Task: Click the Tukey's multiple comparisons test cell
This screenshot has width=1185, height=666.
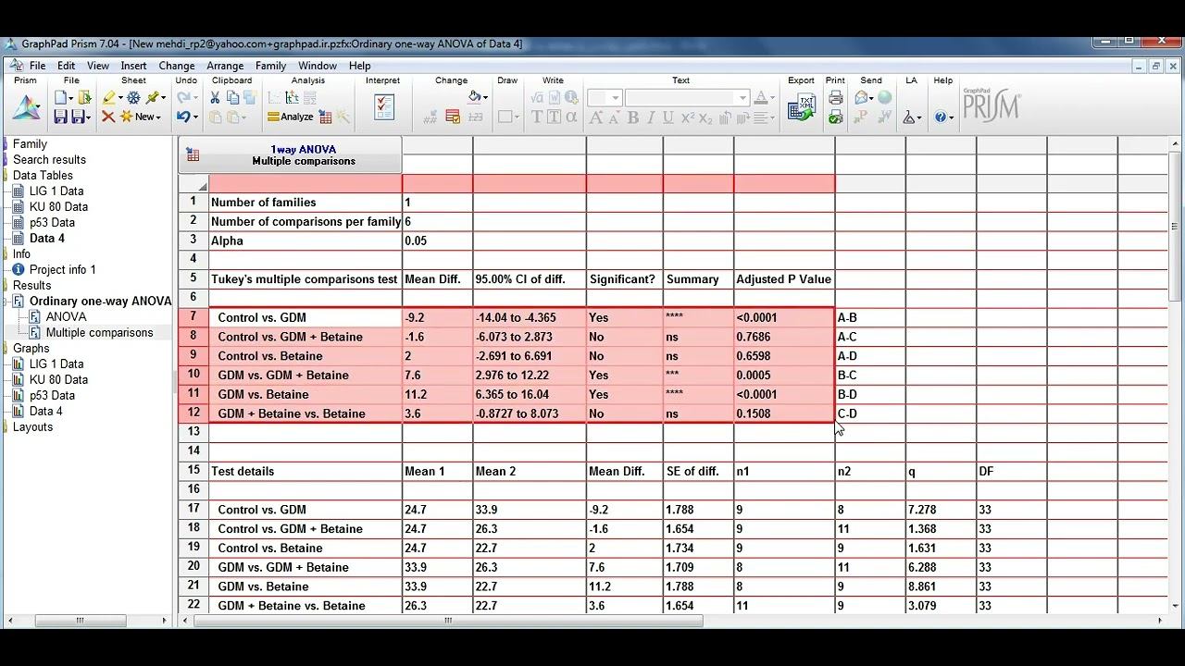Action: click(x=306, y=278)
